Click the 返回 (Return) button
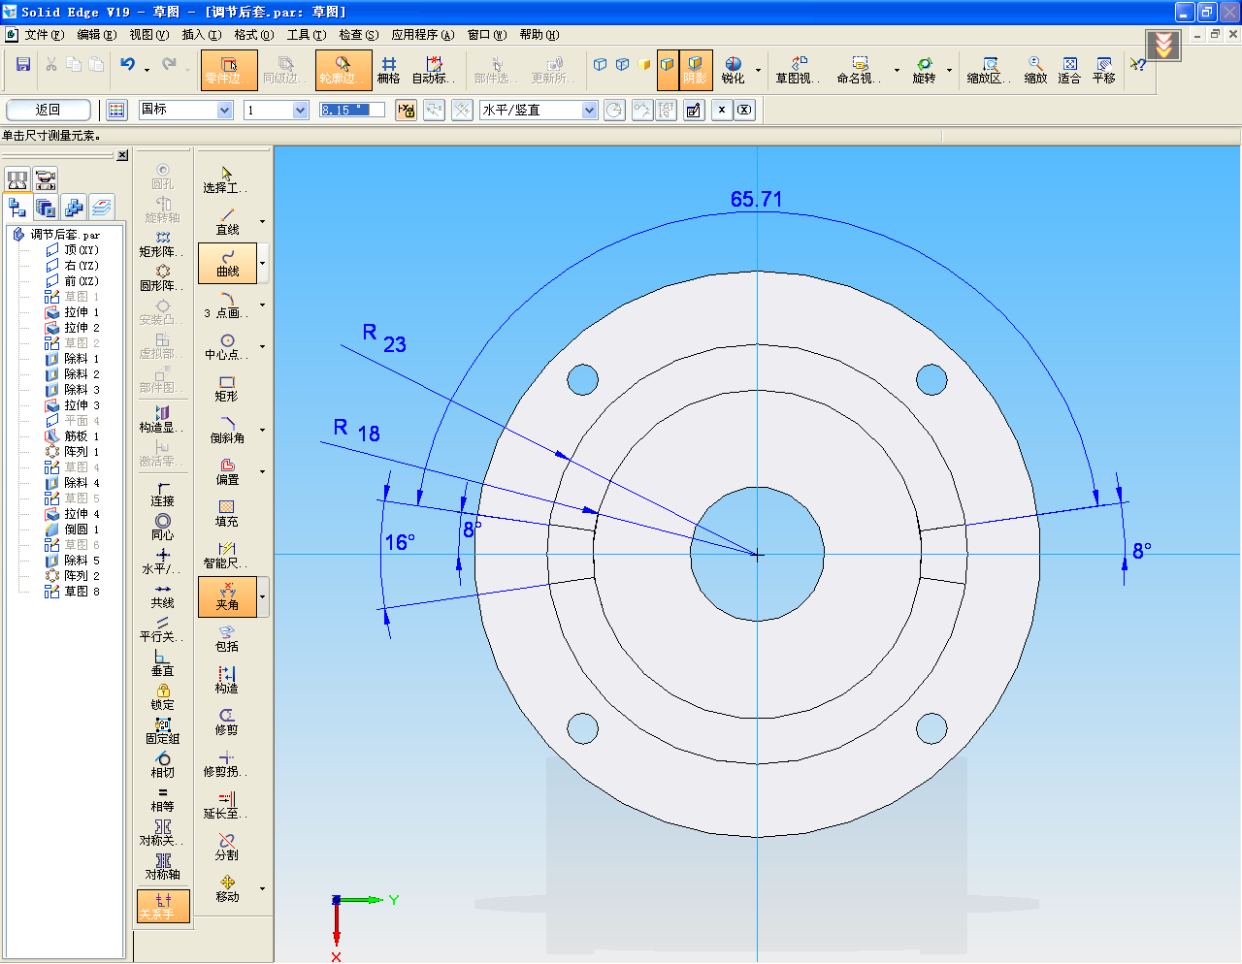The width and height of the screenshot is (1242, 964). 49,110
